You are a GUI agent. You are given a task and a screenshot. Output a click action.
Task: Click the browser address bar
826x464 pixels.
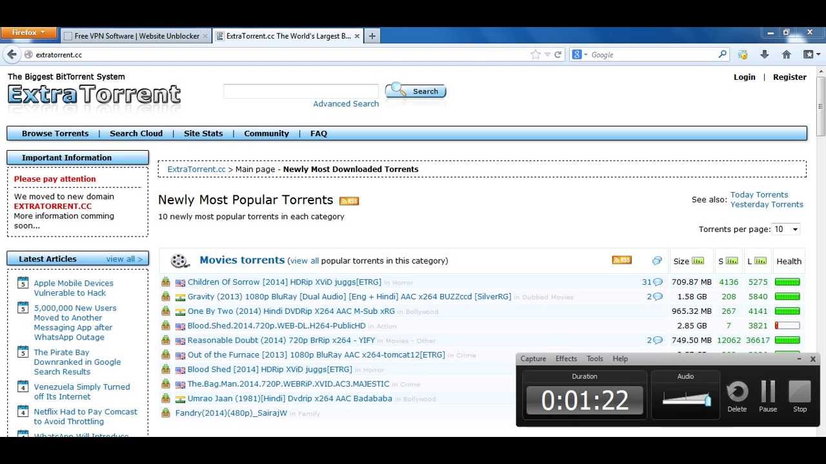click(281, 55)
